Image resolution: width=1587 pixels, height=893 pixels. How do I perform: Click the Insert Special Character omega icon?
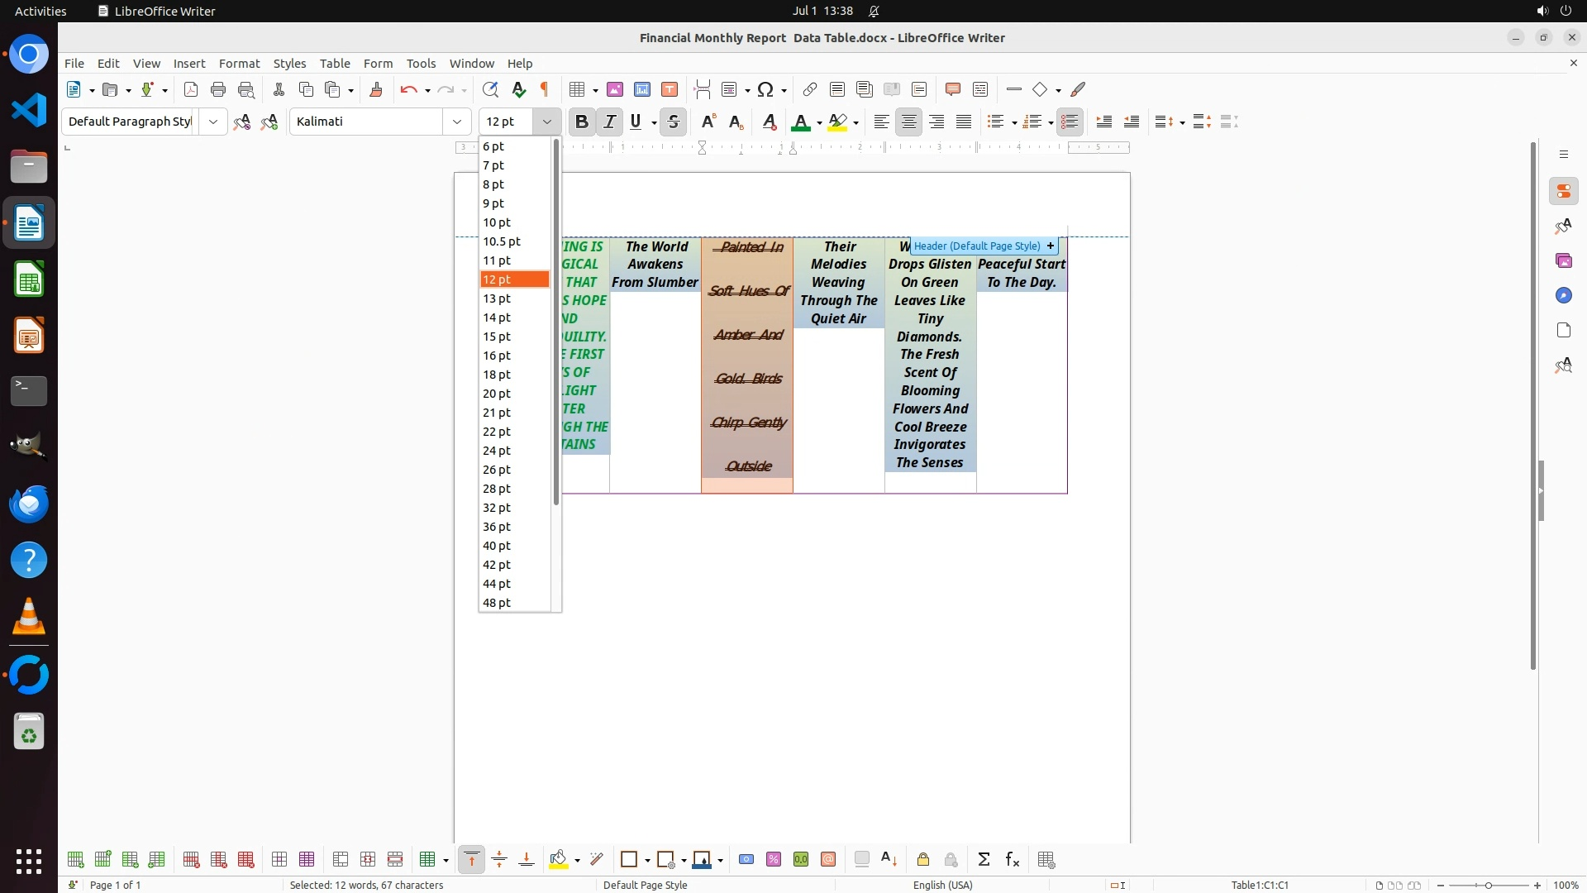tap(765, 90)
